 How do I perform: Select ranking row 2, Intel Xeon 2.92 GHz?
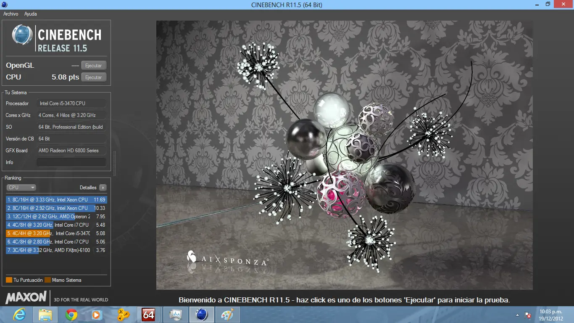point(56,208)
